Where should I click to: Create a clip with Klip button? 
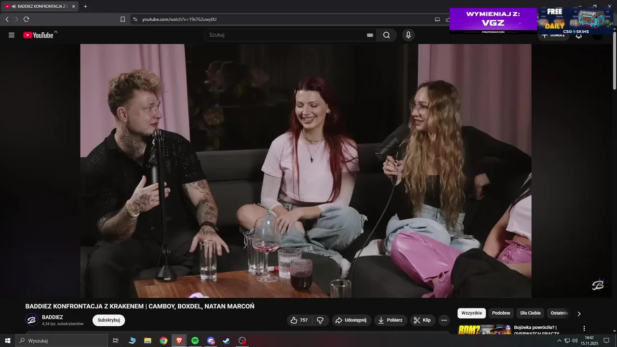(423, 320)
